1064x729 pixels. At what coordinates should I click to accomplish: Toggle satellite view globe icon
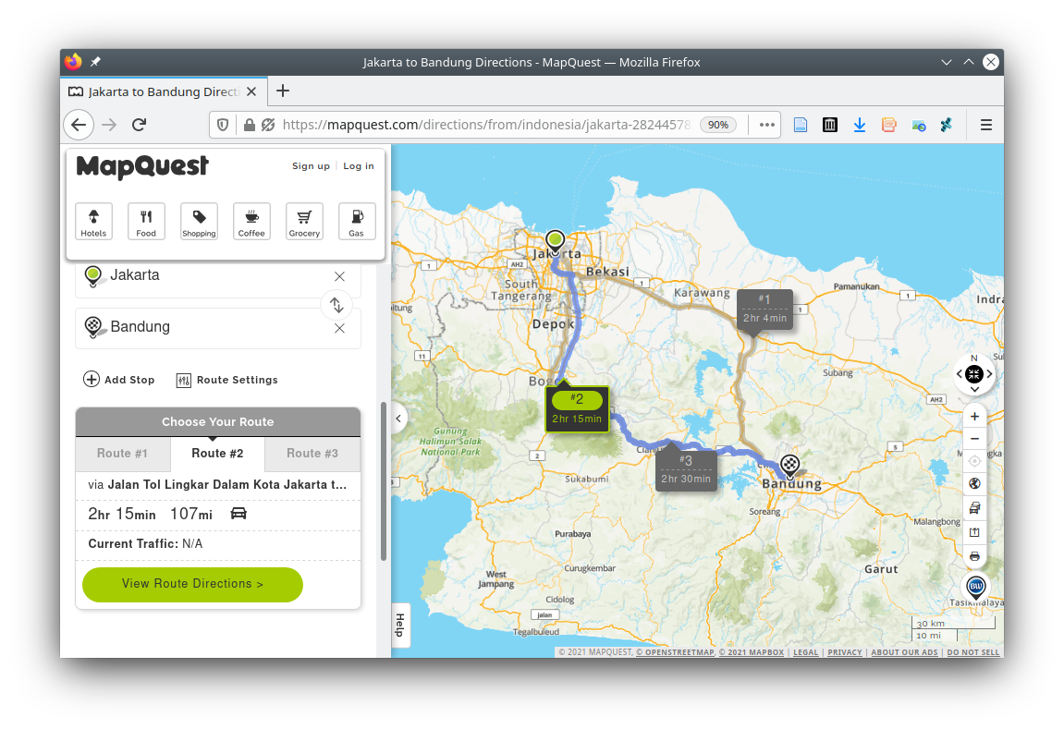(x=974, y=483)
